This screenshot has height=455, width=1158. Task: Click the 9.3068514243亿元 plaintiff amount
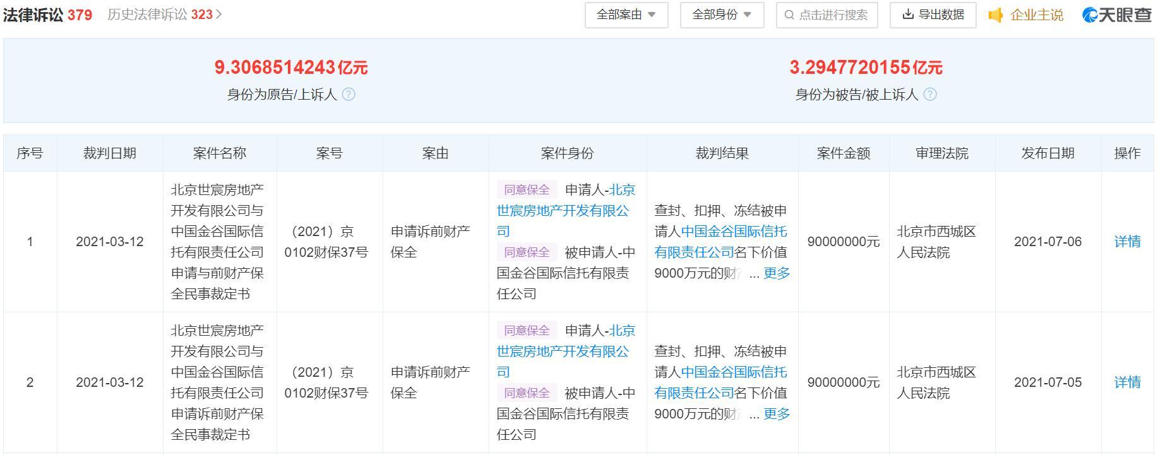(x=291, y=68)
